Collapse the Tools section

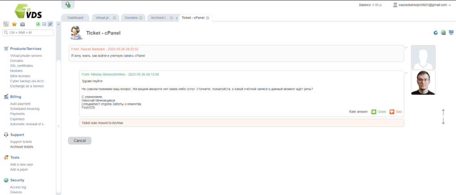(x=15, y=158)
